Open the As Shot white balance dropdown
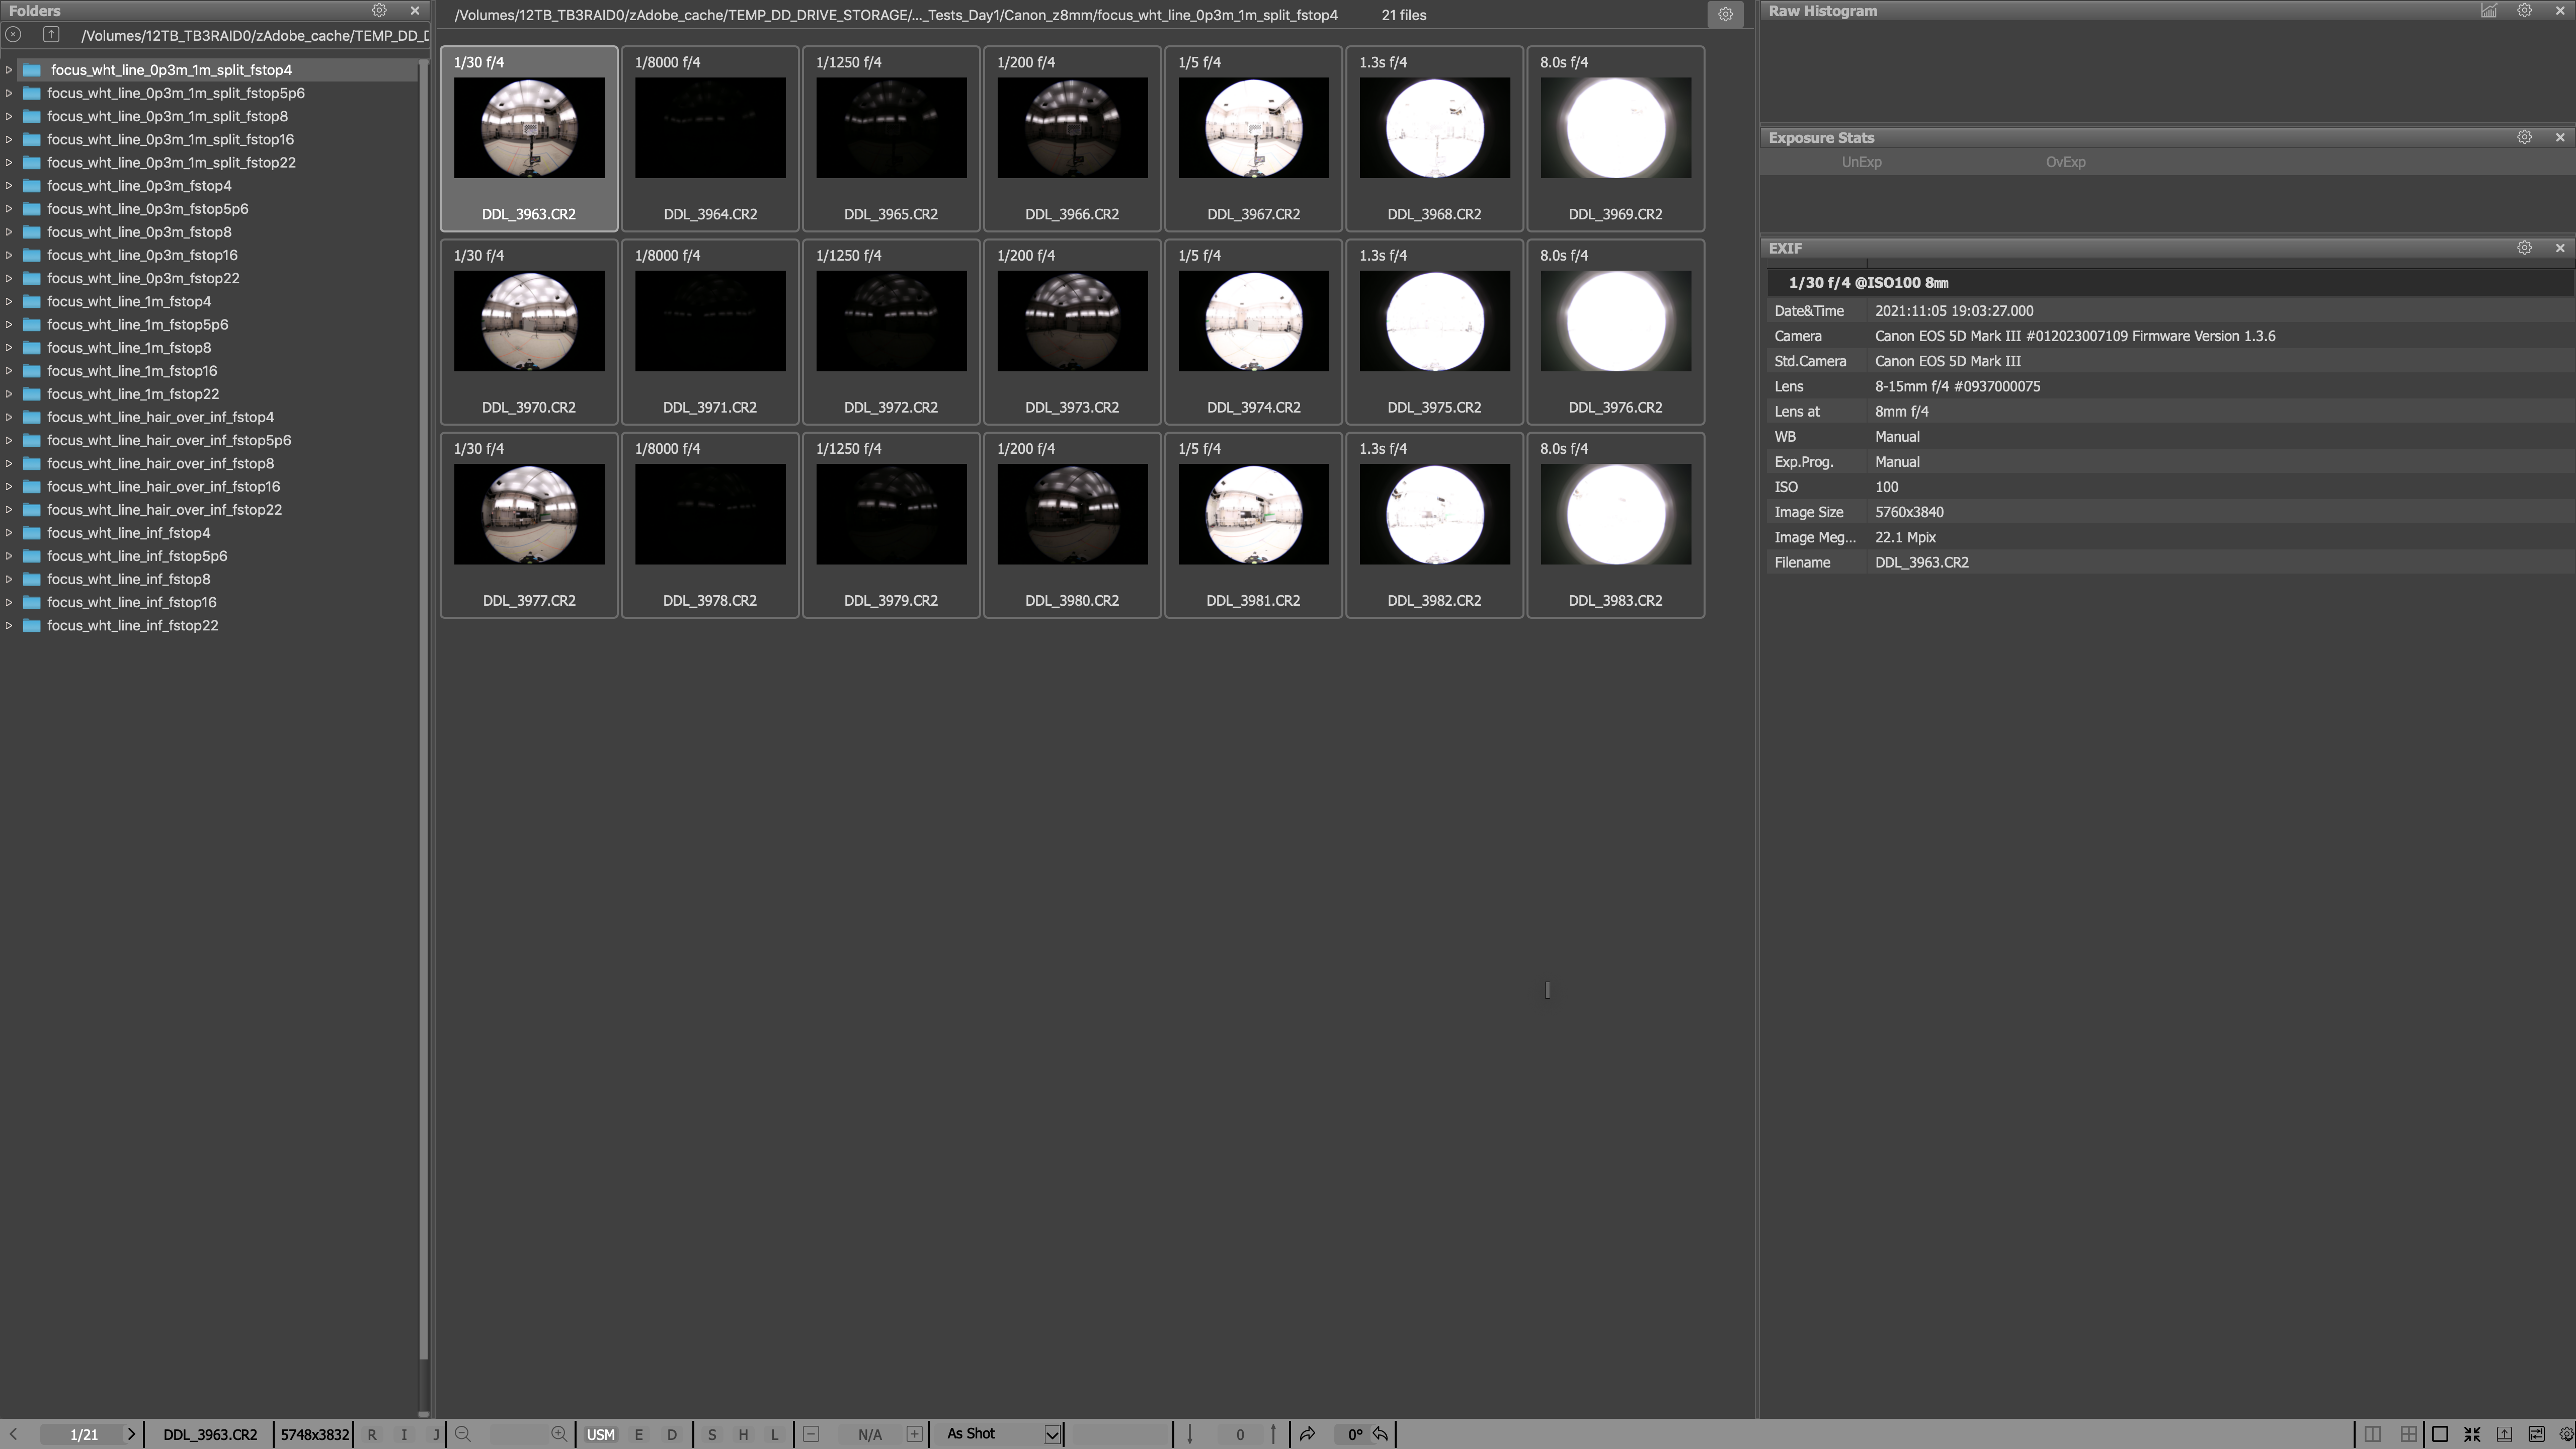The image size is (2576, 1449). point(1052,1434)
